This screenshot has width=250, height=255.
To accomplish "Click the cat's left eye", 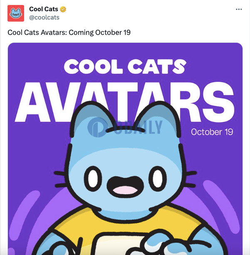I will [x=93, y=179].
